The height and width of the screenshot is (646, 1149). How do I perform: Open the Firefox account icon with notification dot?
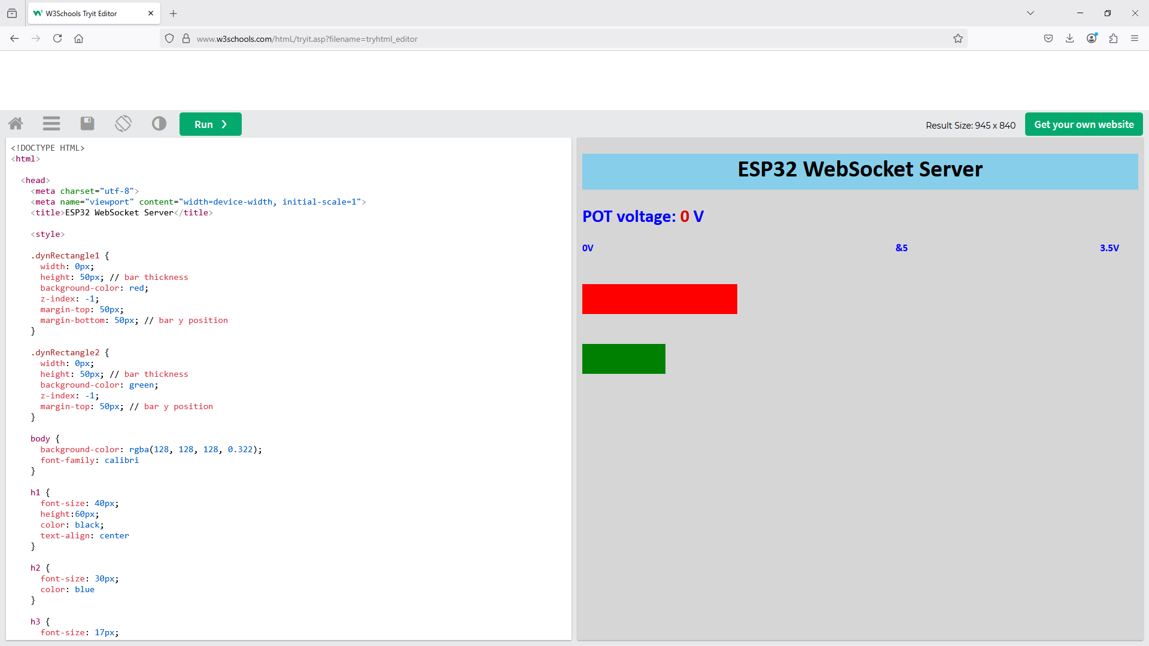click(x=1091, y=38)
